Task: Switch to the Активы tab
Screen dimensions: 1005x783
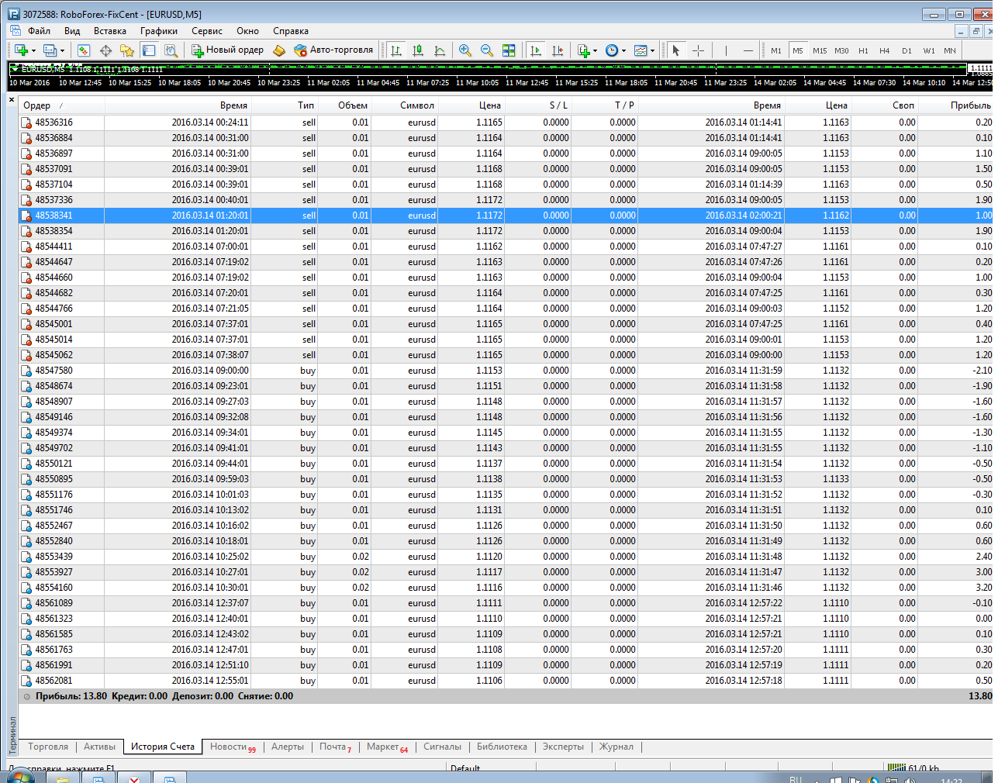Action: pyautogui.click(x=99, y=747)
